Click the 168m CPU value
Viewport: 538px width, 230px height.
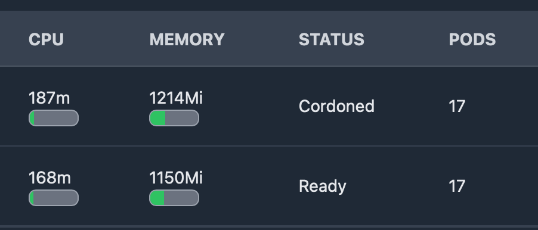50,178
